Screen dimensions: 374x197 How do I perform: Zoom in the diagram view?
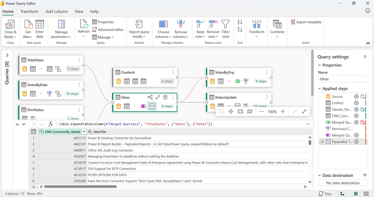(283, 112)
